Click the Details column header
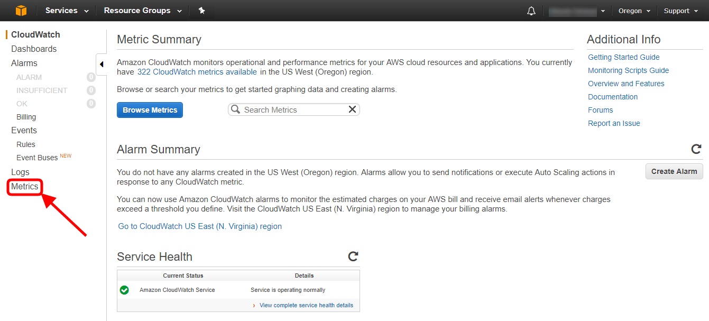 (x=304, y=276)
